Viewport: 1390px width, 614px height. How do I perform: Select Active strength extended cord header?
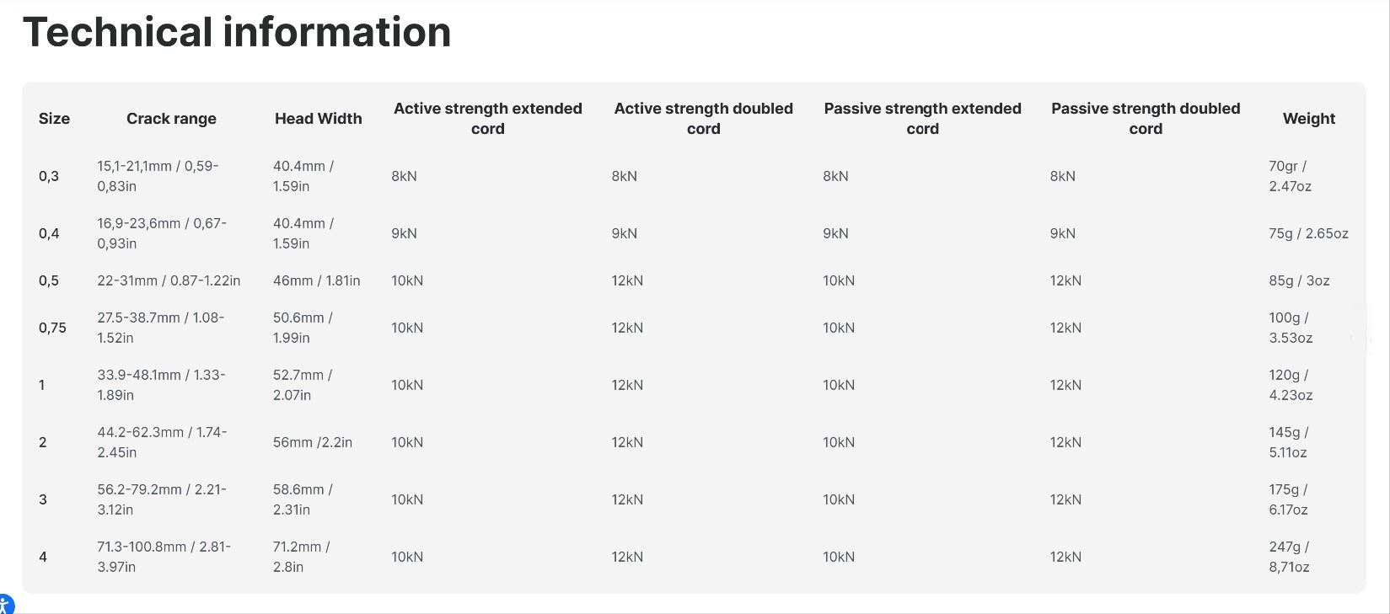(x=488, y=119)
